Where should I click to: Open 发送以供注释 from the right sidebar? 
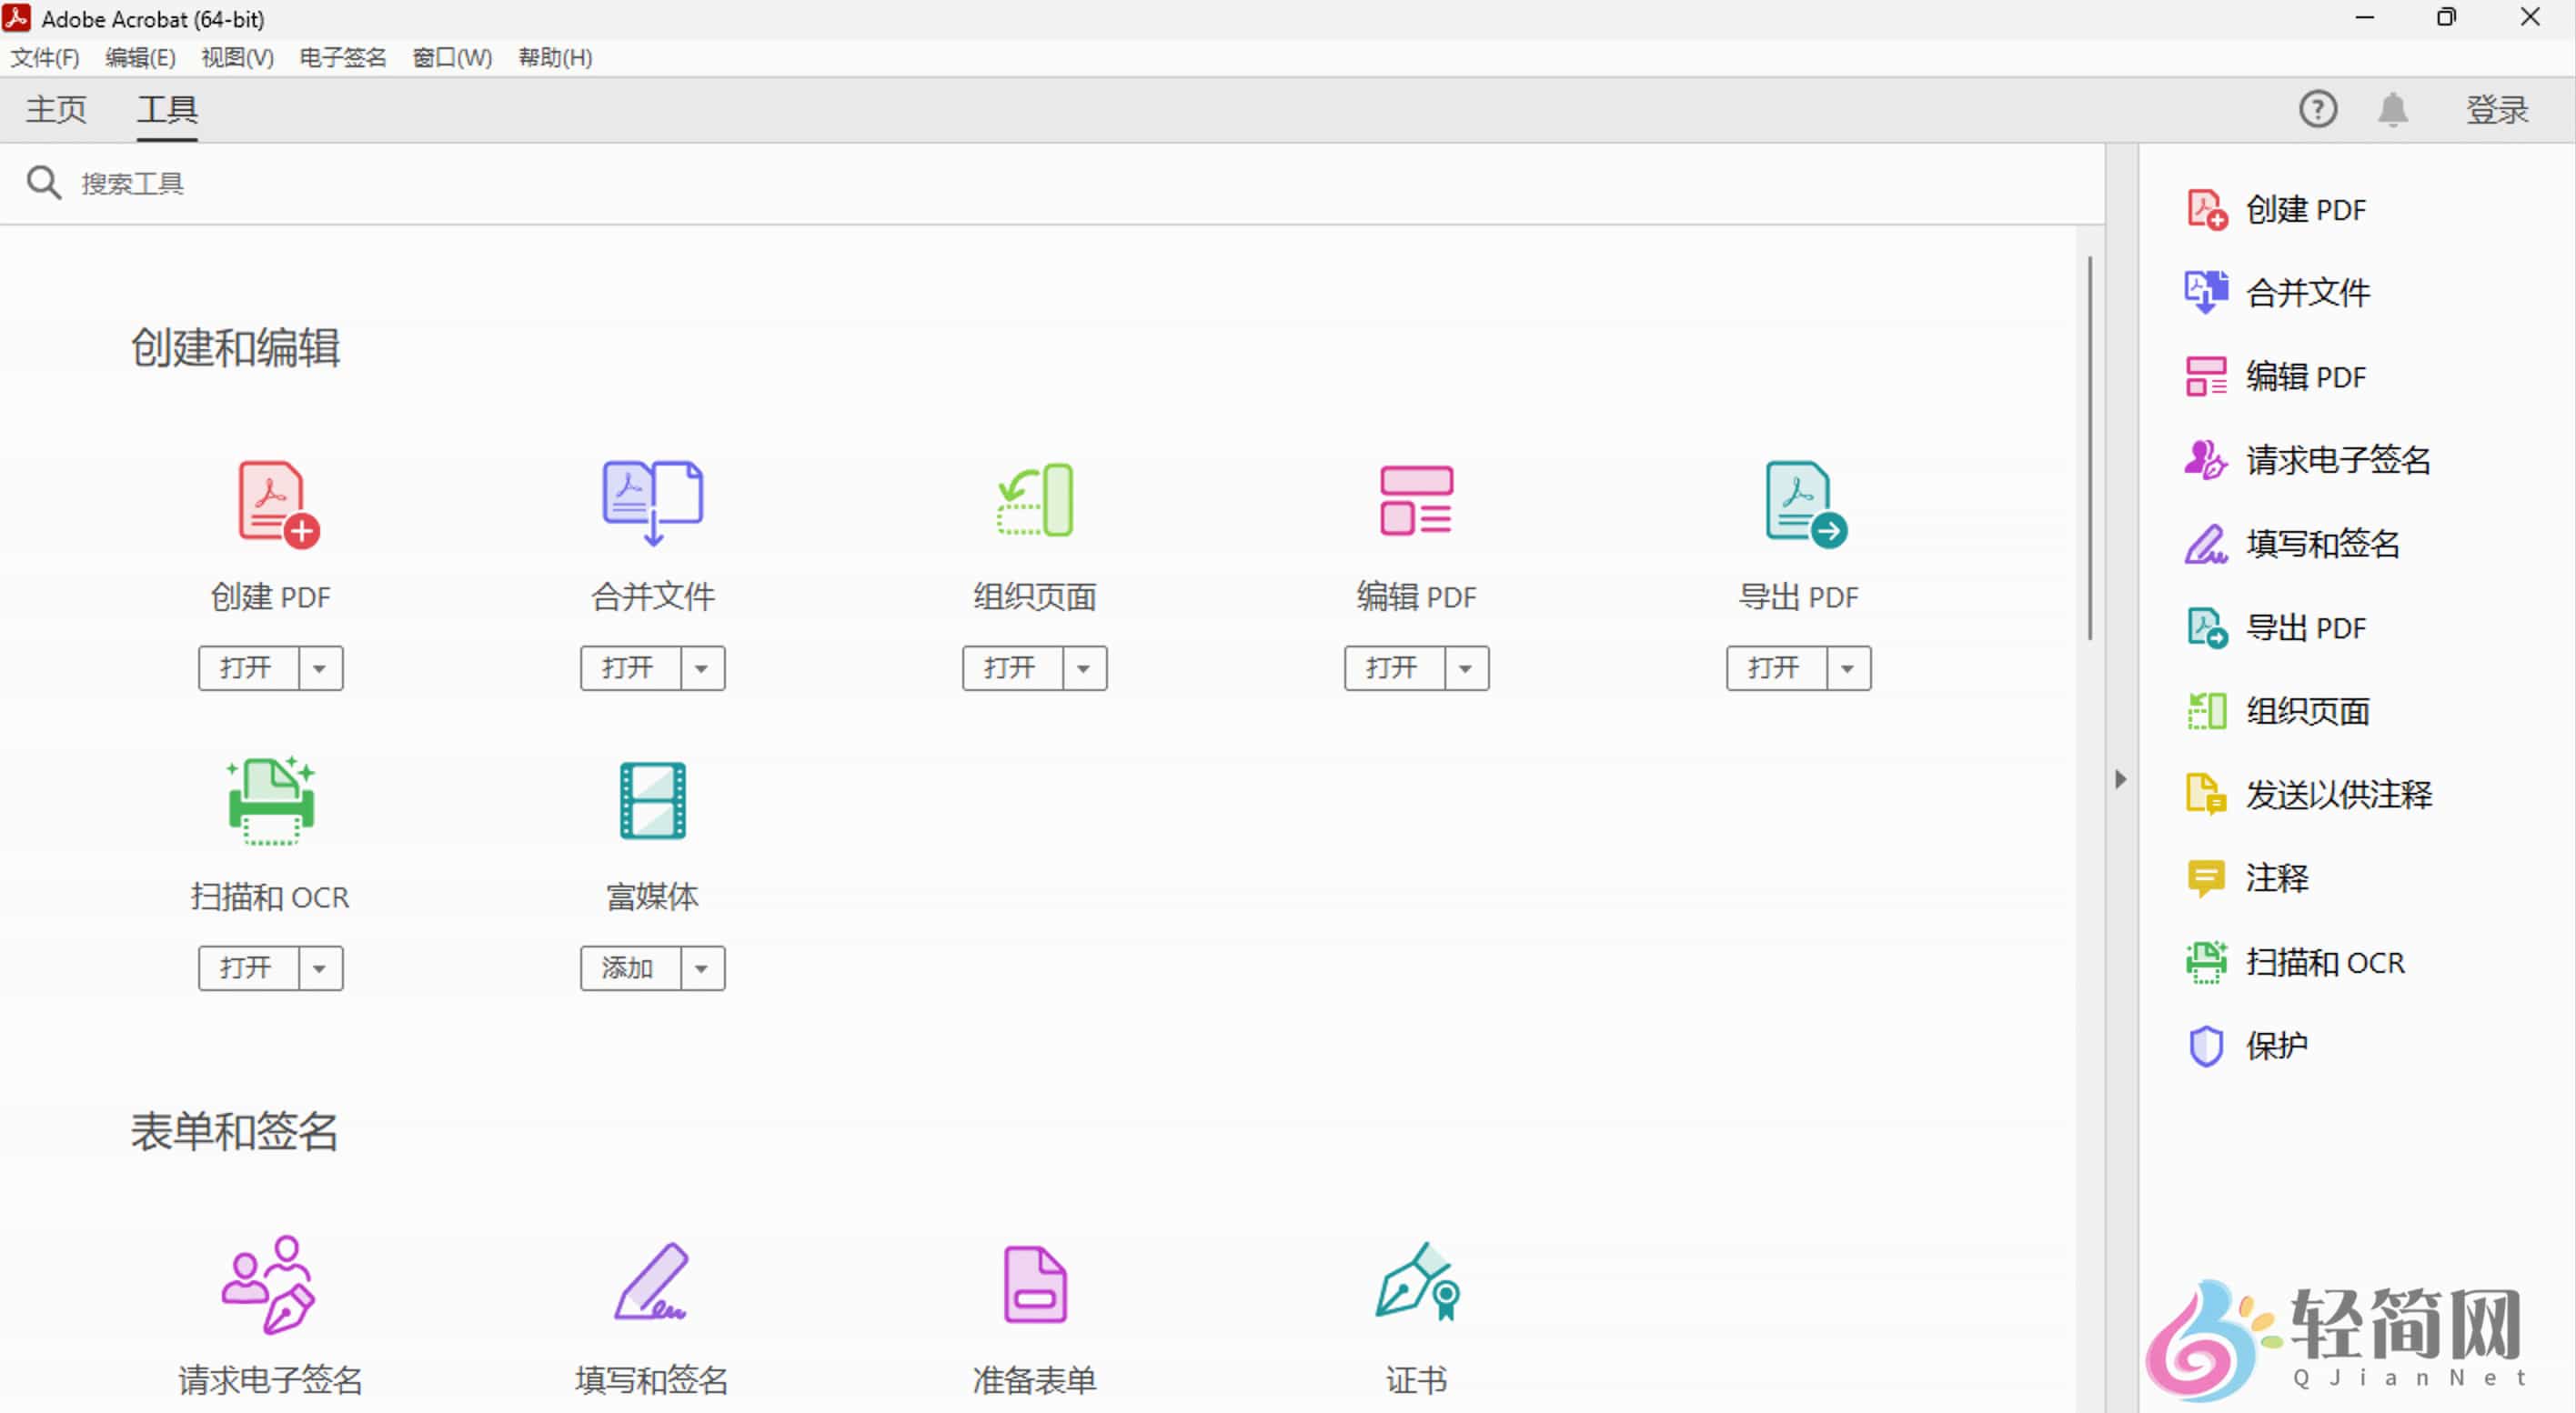(2340, 794)
